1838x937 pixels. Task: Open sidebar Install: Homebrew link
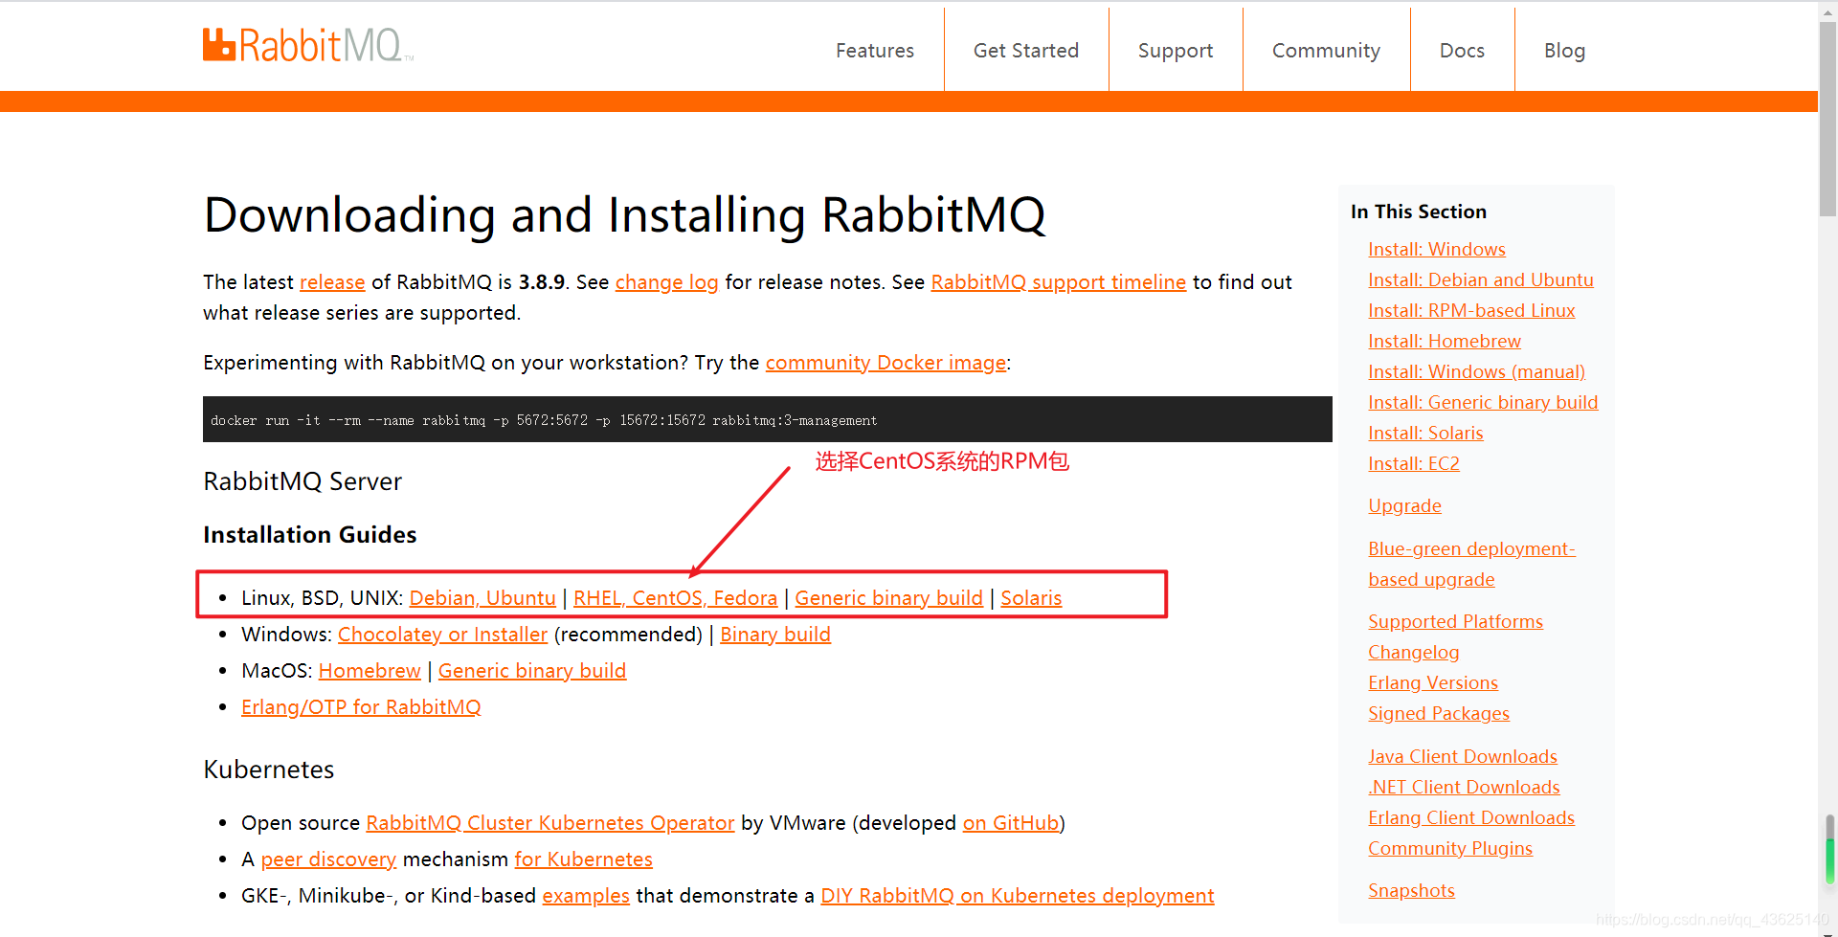coord(1444,342)
